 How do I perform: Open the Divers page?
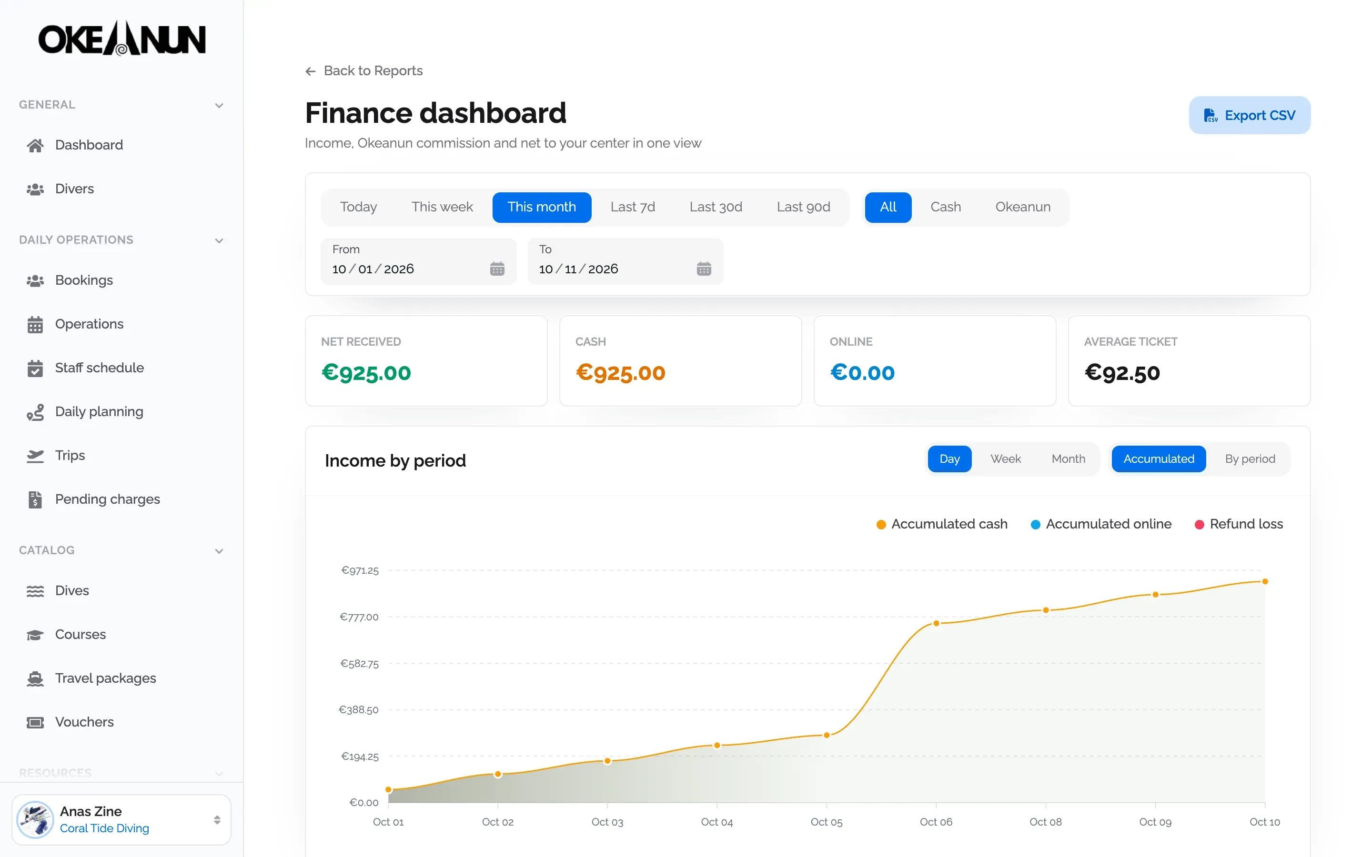(x=121, y=189)
